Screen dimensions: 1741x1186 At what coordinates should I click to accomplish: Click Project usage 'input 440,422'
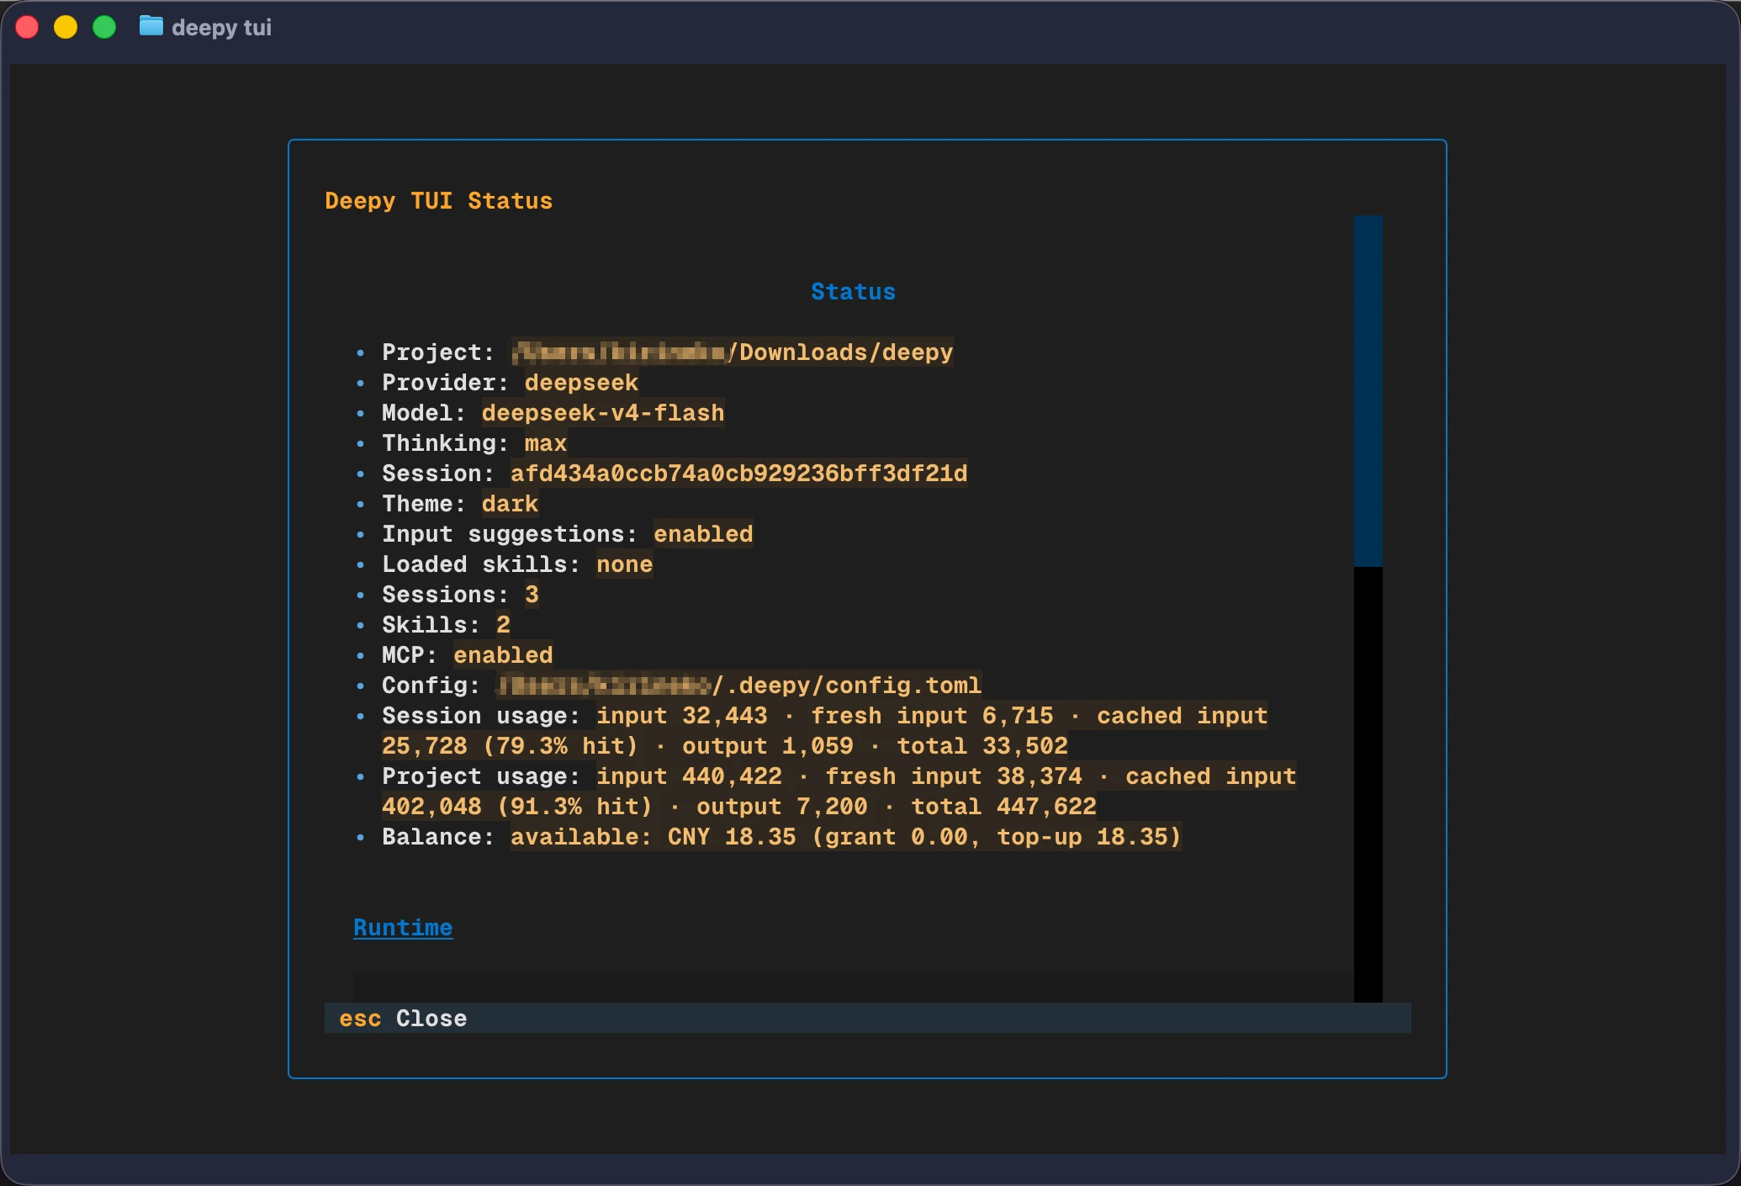coord(689,776)
